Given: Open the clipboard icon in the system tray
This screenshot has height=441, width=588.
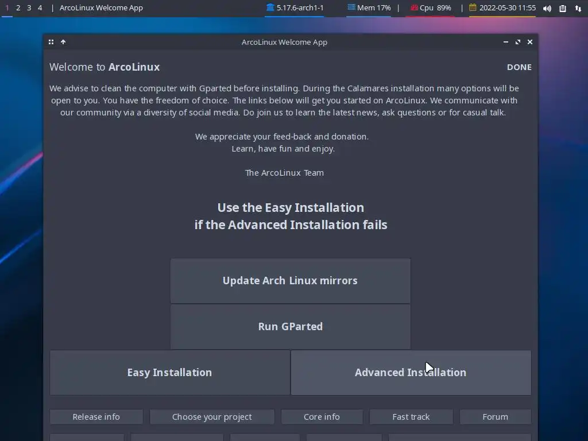Looking at the screenshot, I should coord(563,8).
